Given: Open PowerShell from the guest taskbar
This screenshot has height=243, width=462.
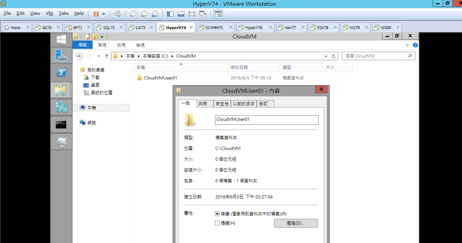Looking at the screenshot, I should [x=61, y=73].
